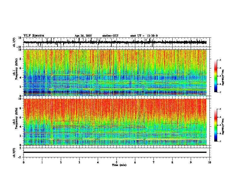Click the 'ch.3(V)' vertical axis label
Screen dimensions: 236x182
pyautogui.click(x=14, y=153)
